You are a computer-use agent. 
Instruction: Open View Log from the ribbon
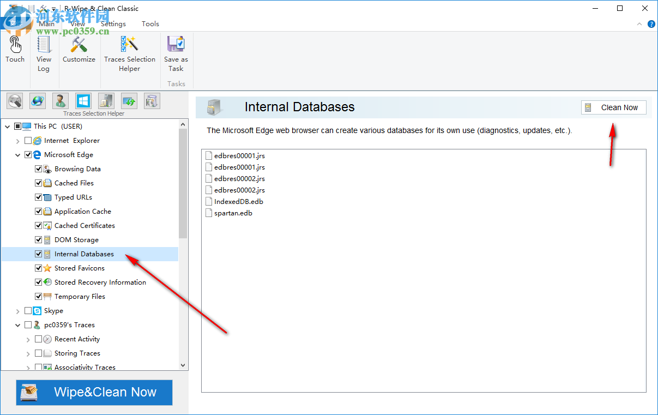[x=44, y=53]
